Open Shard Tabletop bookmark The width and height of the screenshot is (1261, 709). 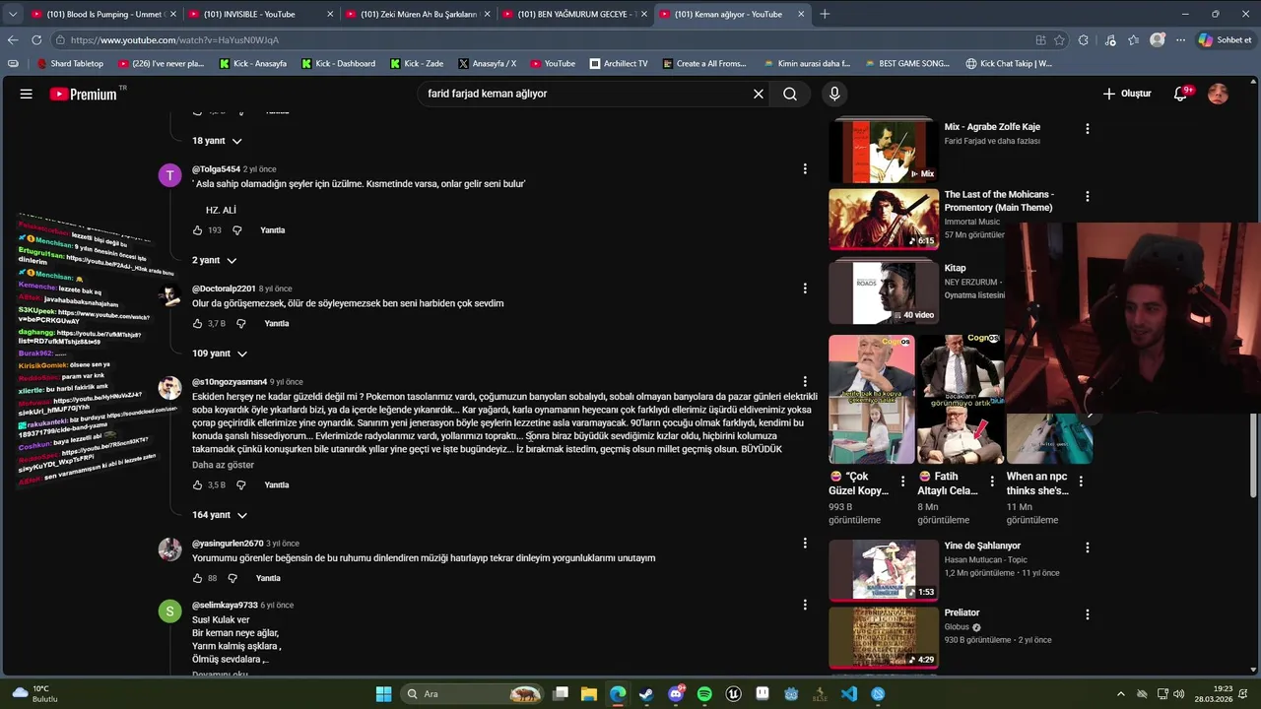point(69,64)
